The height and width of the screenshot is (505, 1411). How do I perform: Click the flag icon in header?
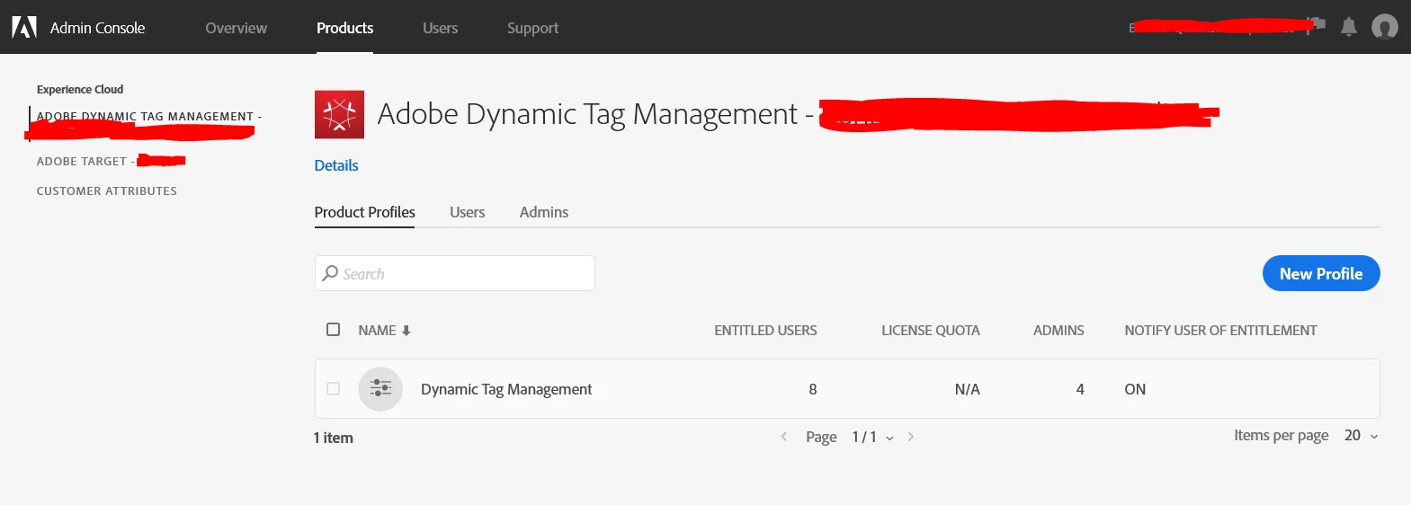pos(1317,24)
